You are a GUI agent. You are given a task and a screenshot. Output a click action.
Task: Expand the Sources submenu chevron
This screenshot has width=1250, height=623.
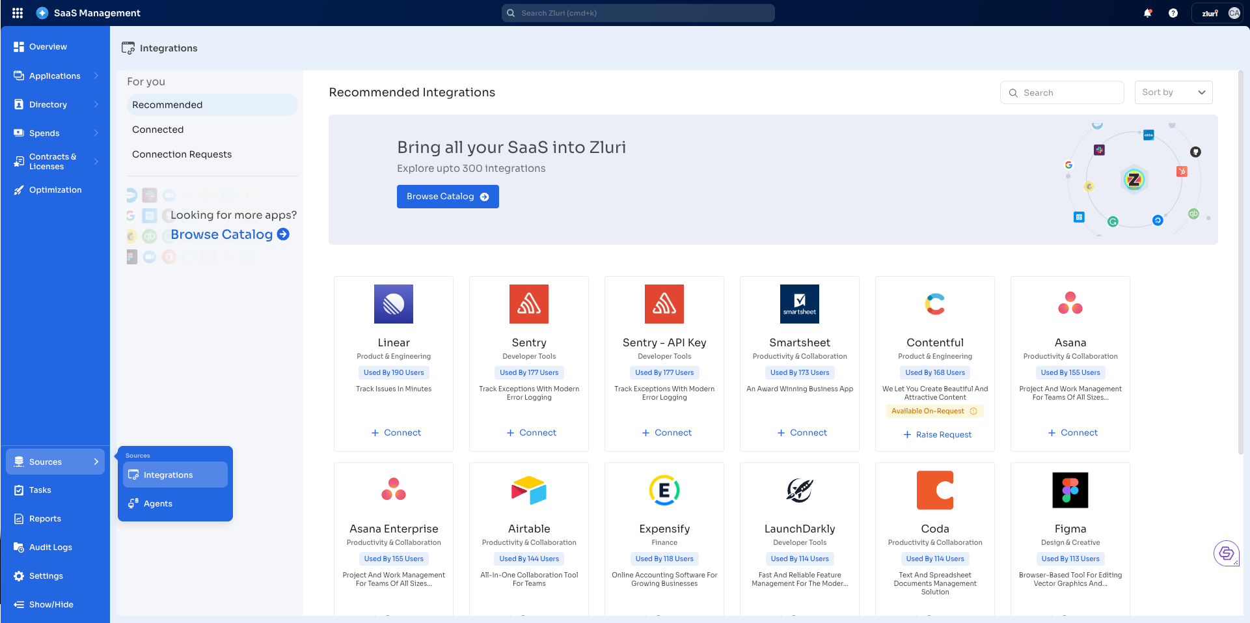96,462
